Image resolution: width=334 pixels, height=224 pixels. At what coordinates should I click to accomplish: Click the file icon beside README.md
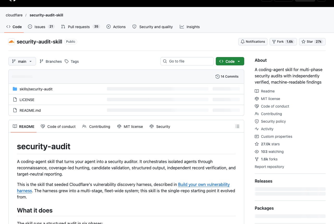click(x=15, y=110)
